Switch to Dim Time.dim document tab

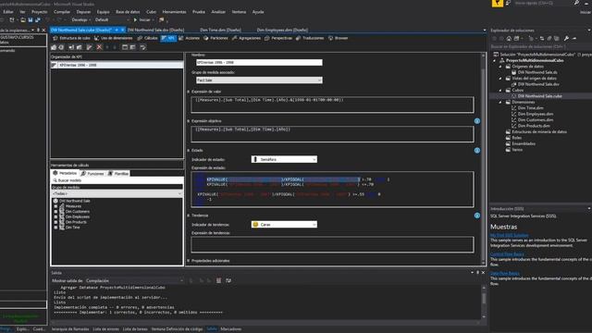[x=220, y=30]
